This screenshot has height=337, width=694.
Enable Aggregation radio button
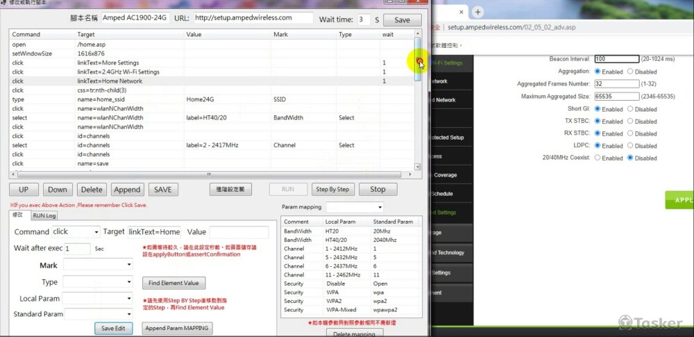tap(598, 72)
